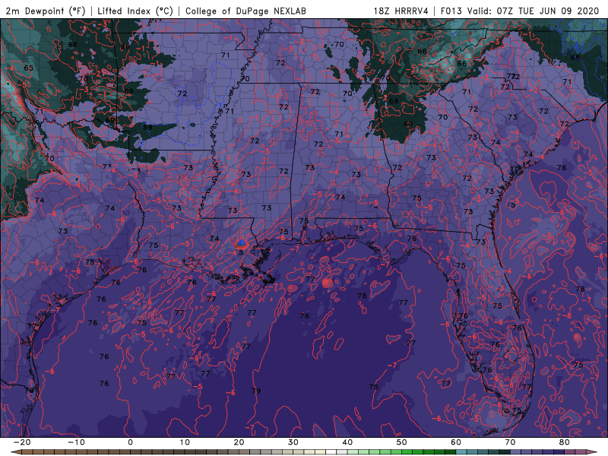
Task: Click the 40 label on the color scale
Action: (x=347, y=442)
